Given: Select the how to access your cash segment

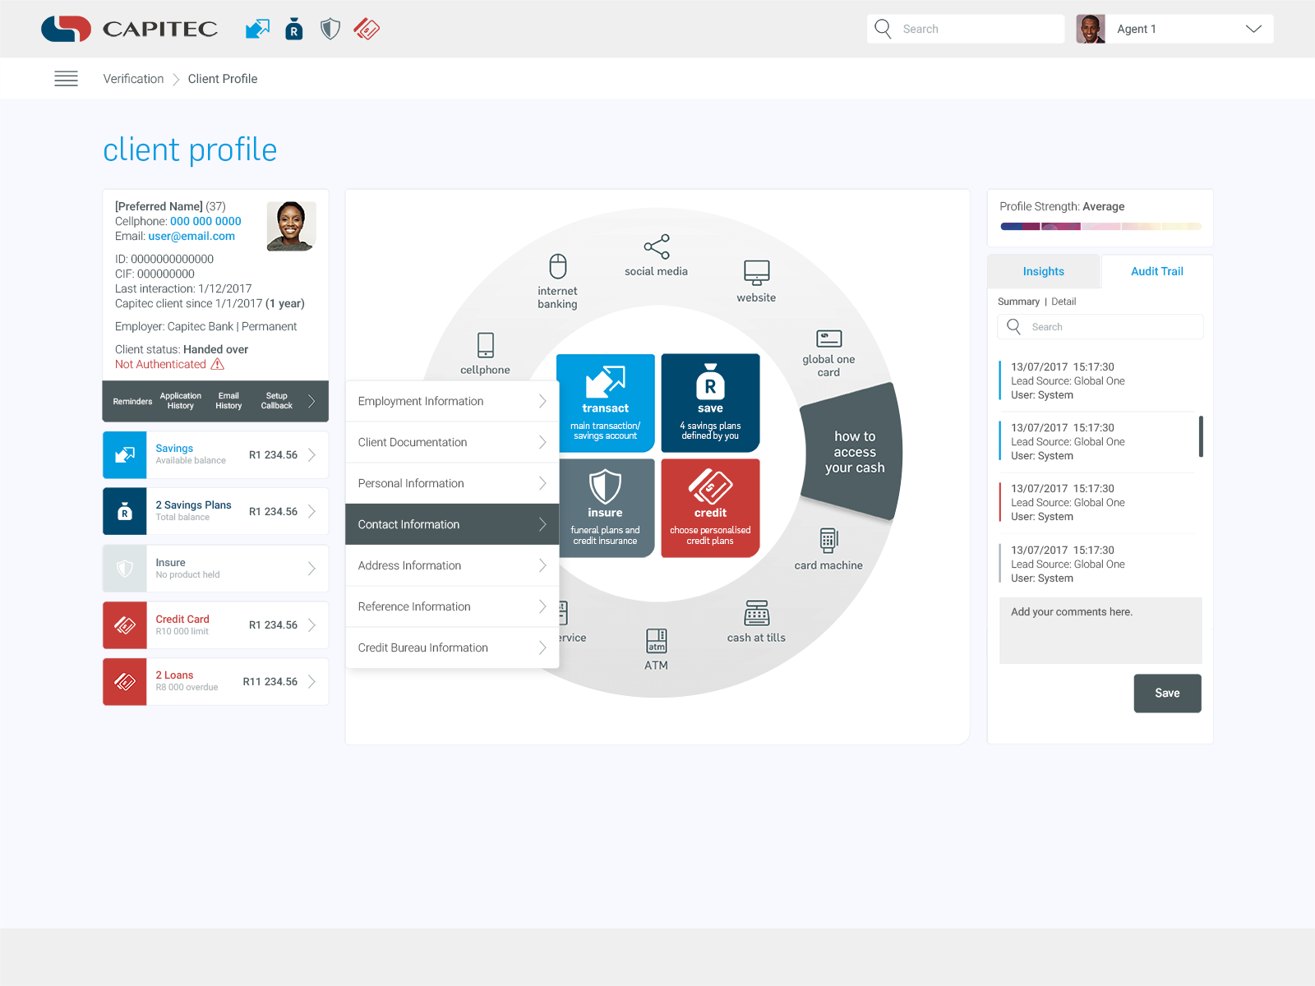Looking at the screenshot, I should (853, 452).
